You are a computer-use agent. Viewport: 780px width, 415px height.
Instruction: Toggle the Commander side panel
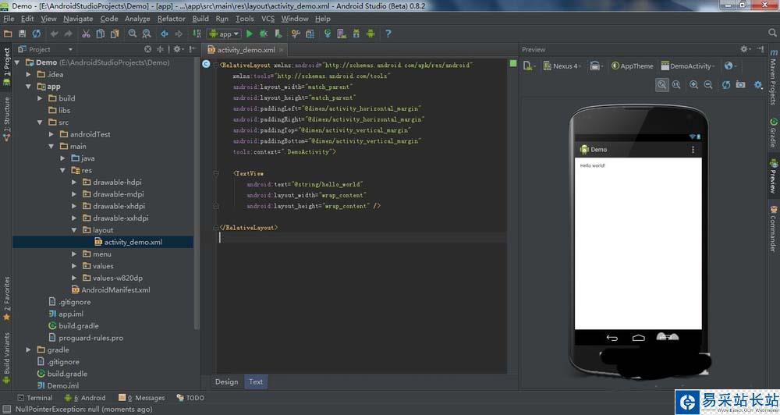pyautogui.click(x=774, y=228)
